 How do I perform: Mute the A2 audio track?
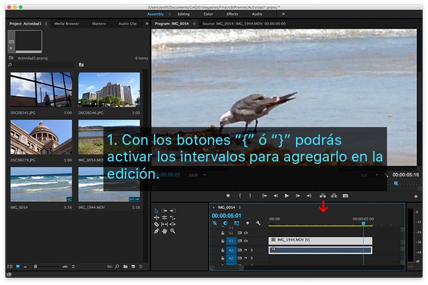coord(246,258)
